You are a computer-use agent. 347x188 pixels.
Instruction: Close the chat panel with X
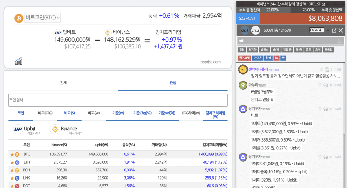click(x=341, y=30)
